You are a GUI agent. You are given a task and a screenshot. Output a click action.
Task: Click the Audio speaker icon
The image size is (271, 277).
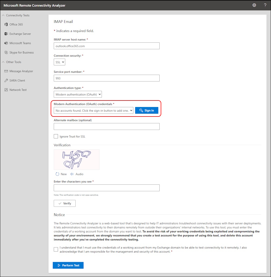(72, 174)
